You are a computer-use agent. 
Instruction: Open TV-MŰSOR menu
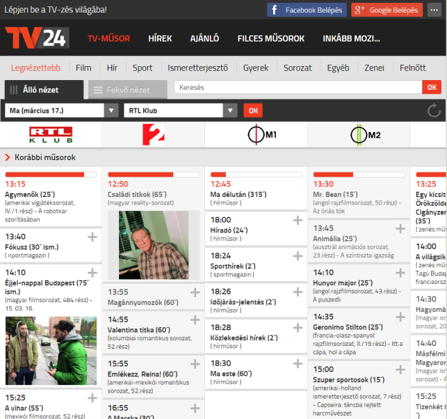point(108,38)
